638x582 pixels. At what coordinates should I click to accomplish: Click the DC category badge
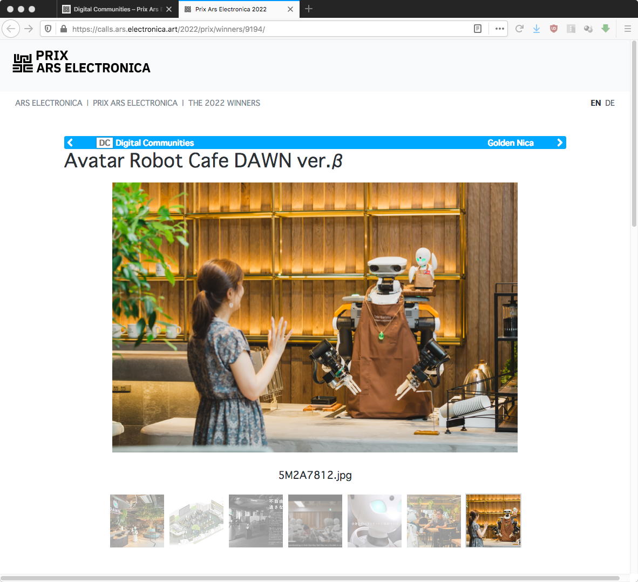pos(105,143)
